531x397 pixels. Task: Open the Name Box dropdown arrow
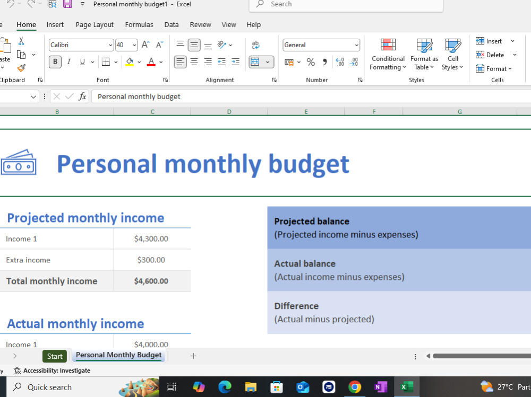coord(33,97)
